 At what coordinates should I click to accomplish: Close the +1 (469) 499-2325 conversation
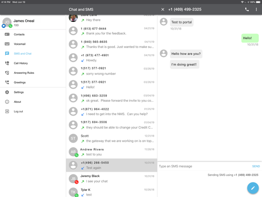tap(163, 10)
